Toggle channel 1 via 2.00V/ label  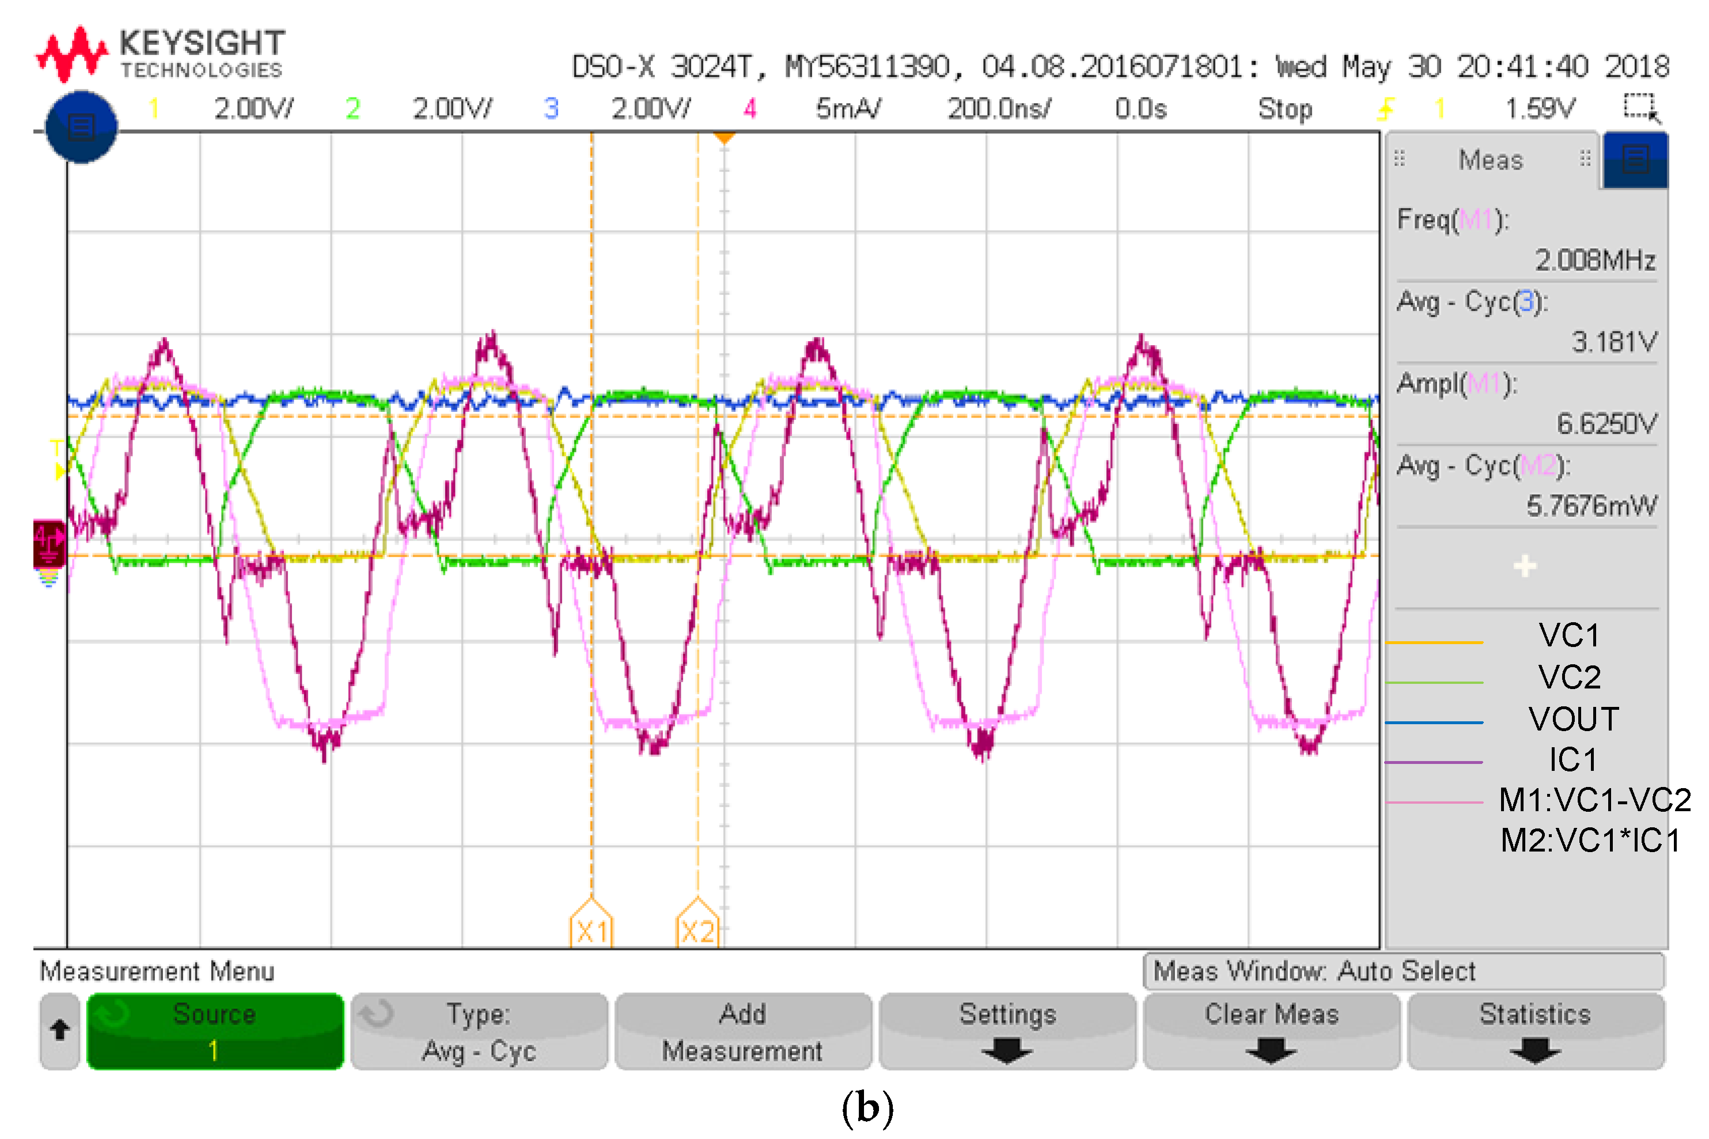coord(253,109)
